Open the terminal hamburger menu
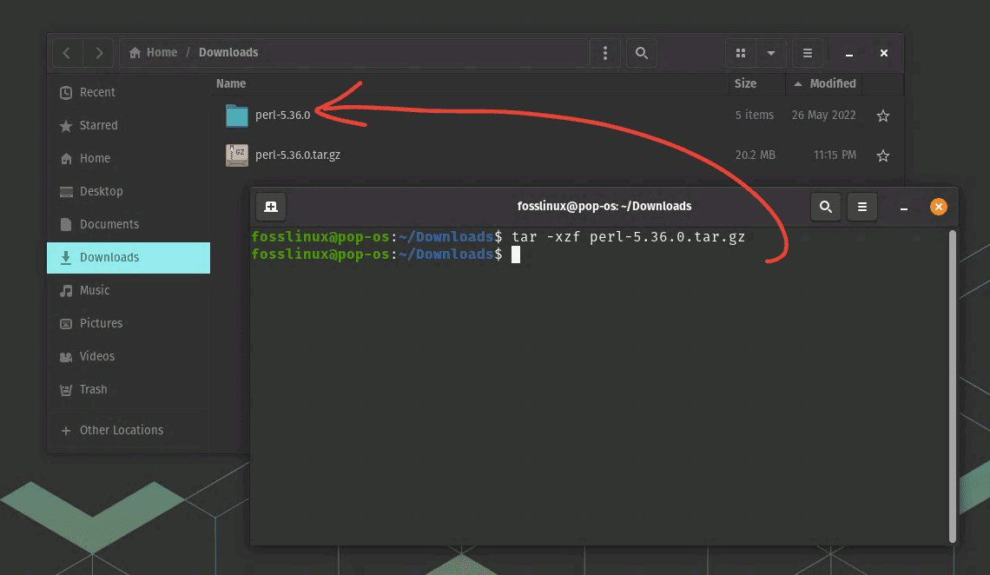Screen dimensions: 990x575 861,207
